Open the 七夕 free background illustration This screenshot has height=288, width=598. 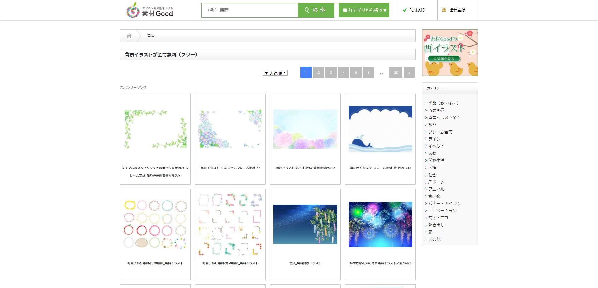pos(305,224)
